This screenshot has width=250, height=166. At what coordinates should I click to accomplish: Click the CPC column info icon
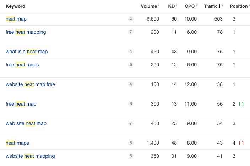tap(196, 5)
